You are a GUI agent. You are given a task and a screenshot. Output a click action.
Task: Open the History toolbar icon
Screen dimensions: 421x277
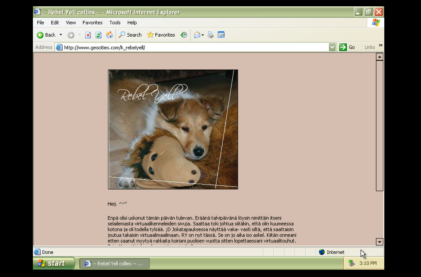coord(184,35)
